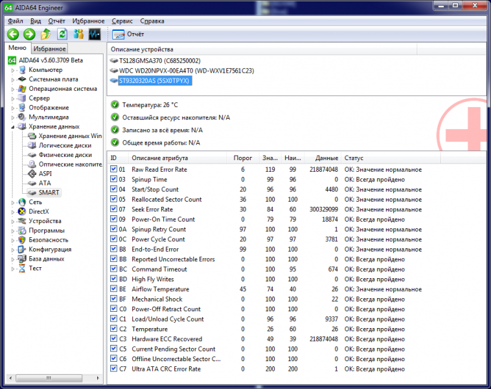Select the Отображение display icon
Image resolution: width=491 pixels, height=389 pixels.
[x=22, y=108]
